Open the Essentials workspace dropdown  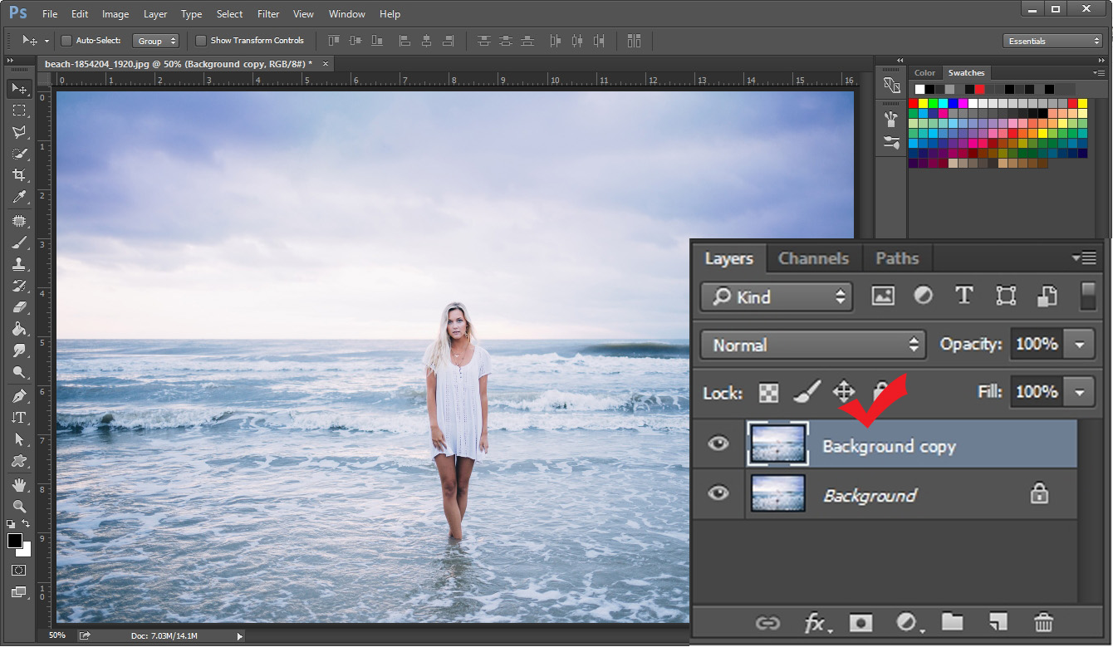click(x=1052, y=41)
